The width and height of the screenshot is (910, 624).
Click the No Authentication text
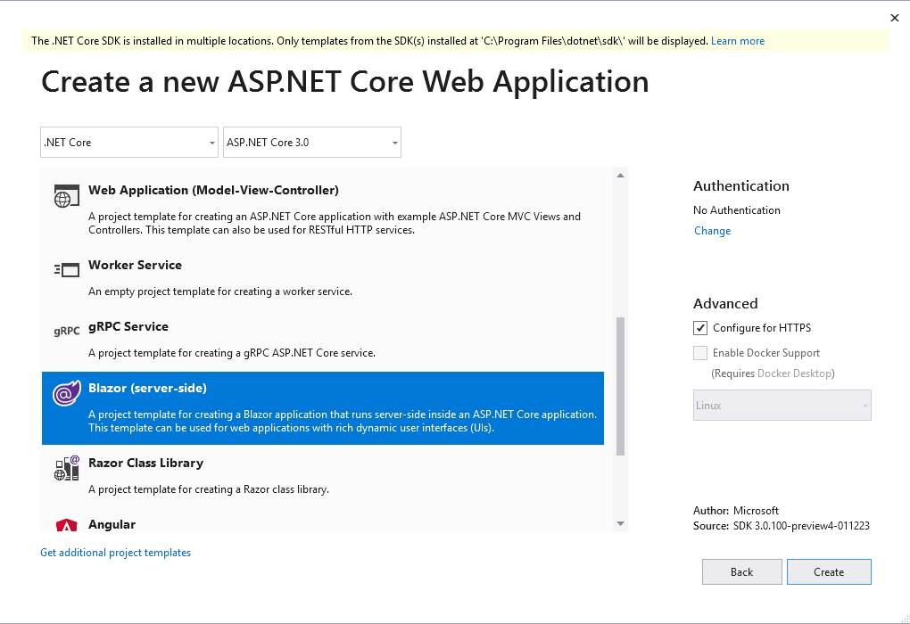click(736, 210)
